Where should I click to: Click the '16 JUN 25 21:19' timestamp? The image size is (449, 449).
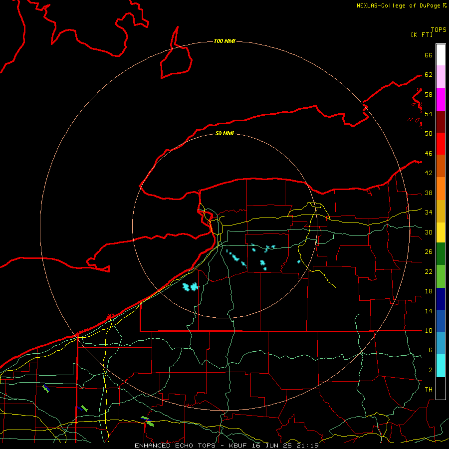coord(285,446)
